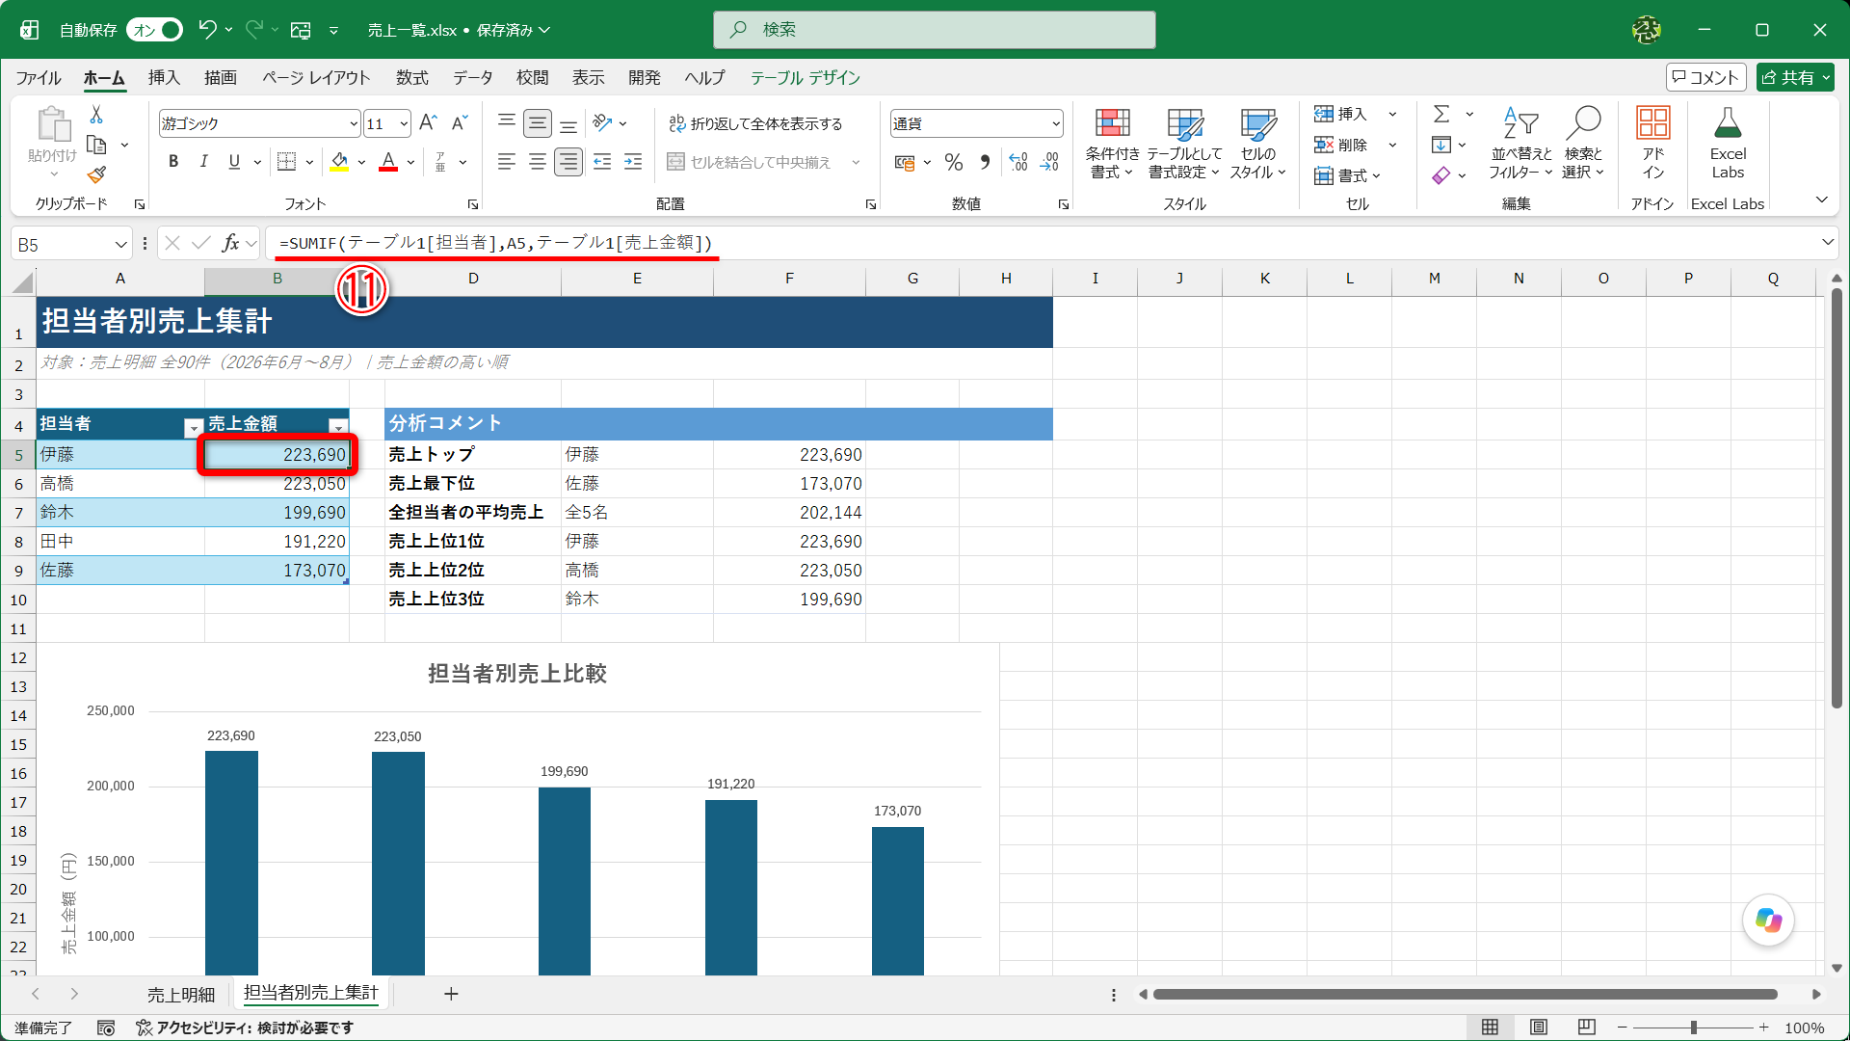
Task: Select cell containing 高橋
Action: (120, 484)
